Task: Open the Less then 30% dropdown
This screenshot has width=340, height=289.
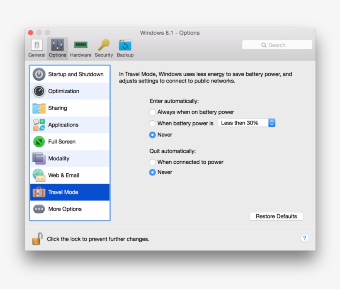Action: click(246, 123)
